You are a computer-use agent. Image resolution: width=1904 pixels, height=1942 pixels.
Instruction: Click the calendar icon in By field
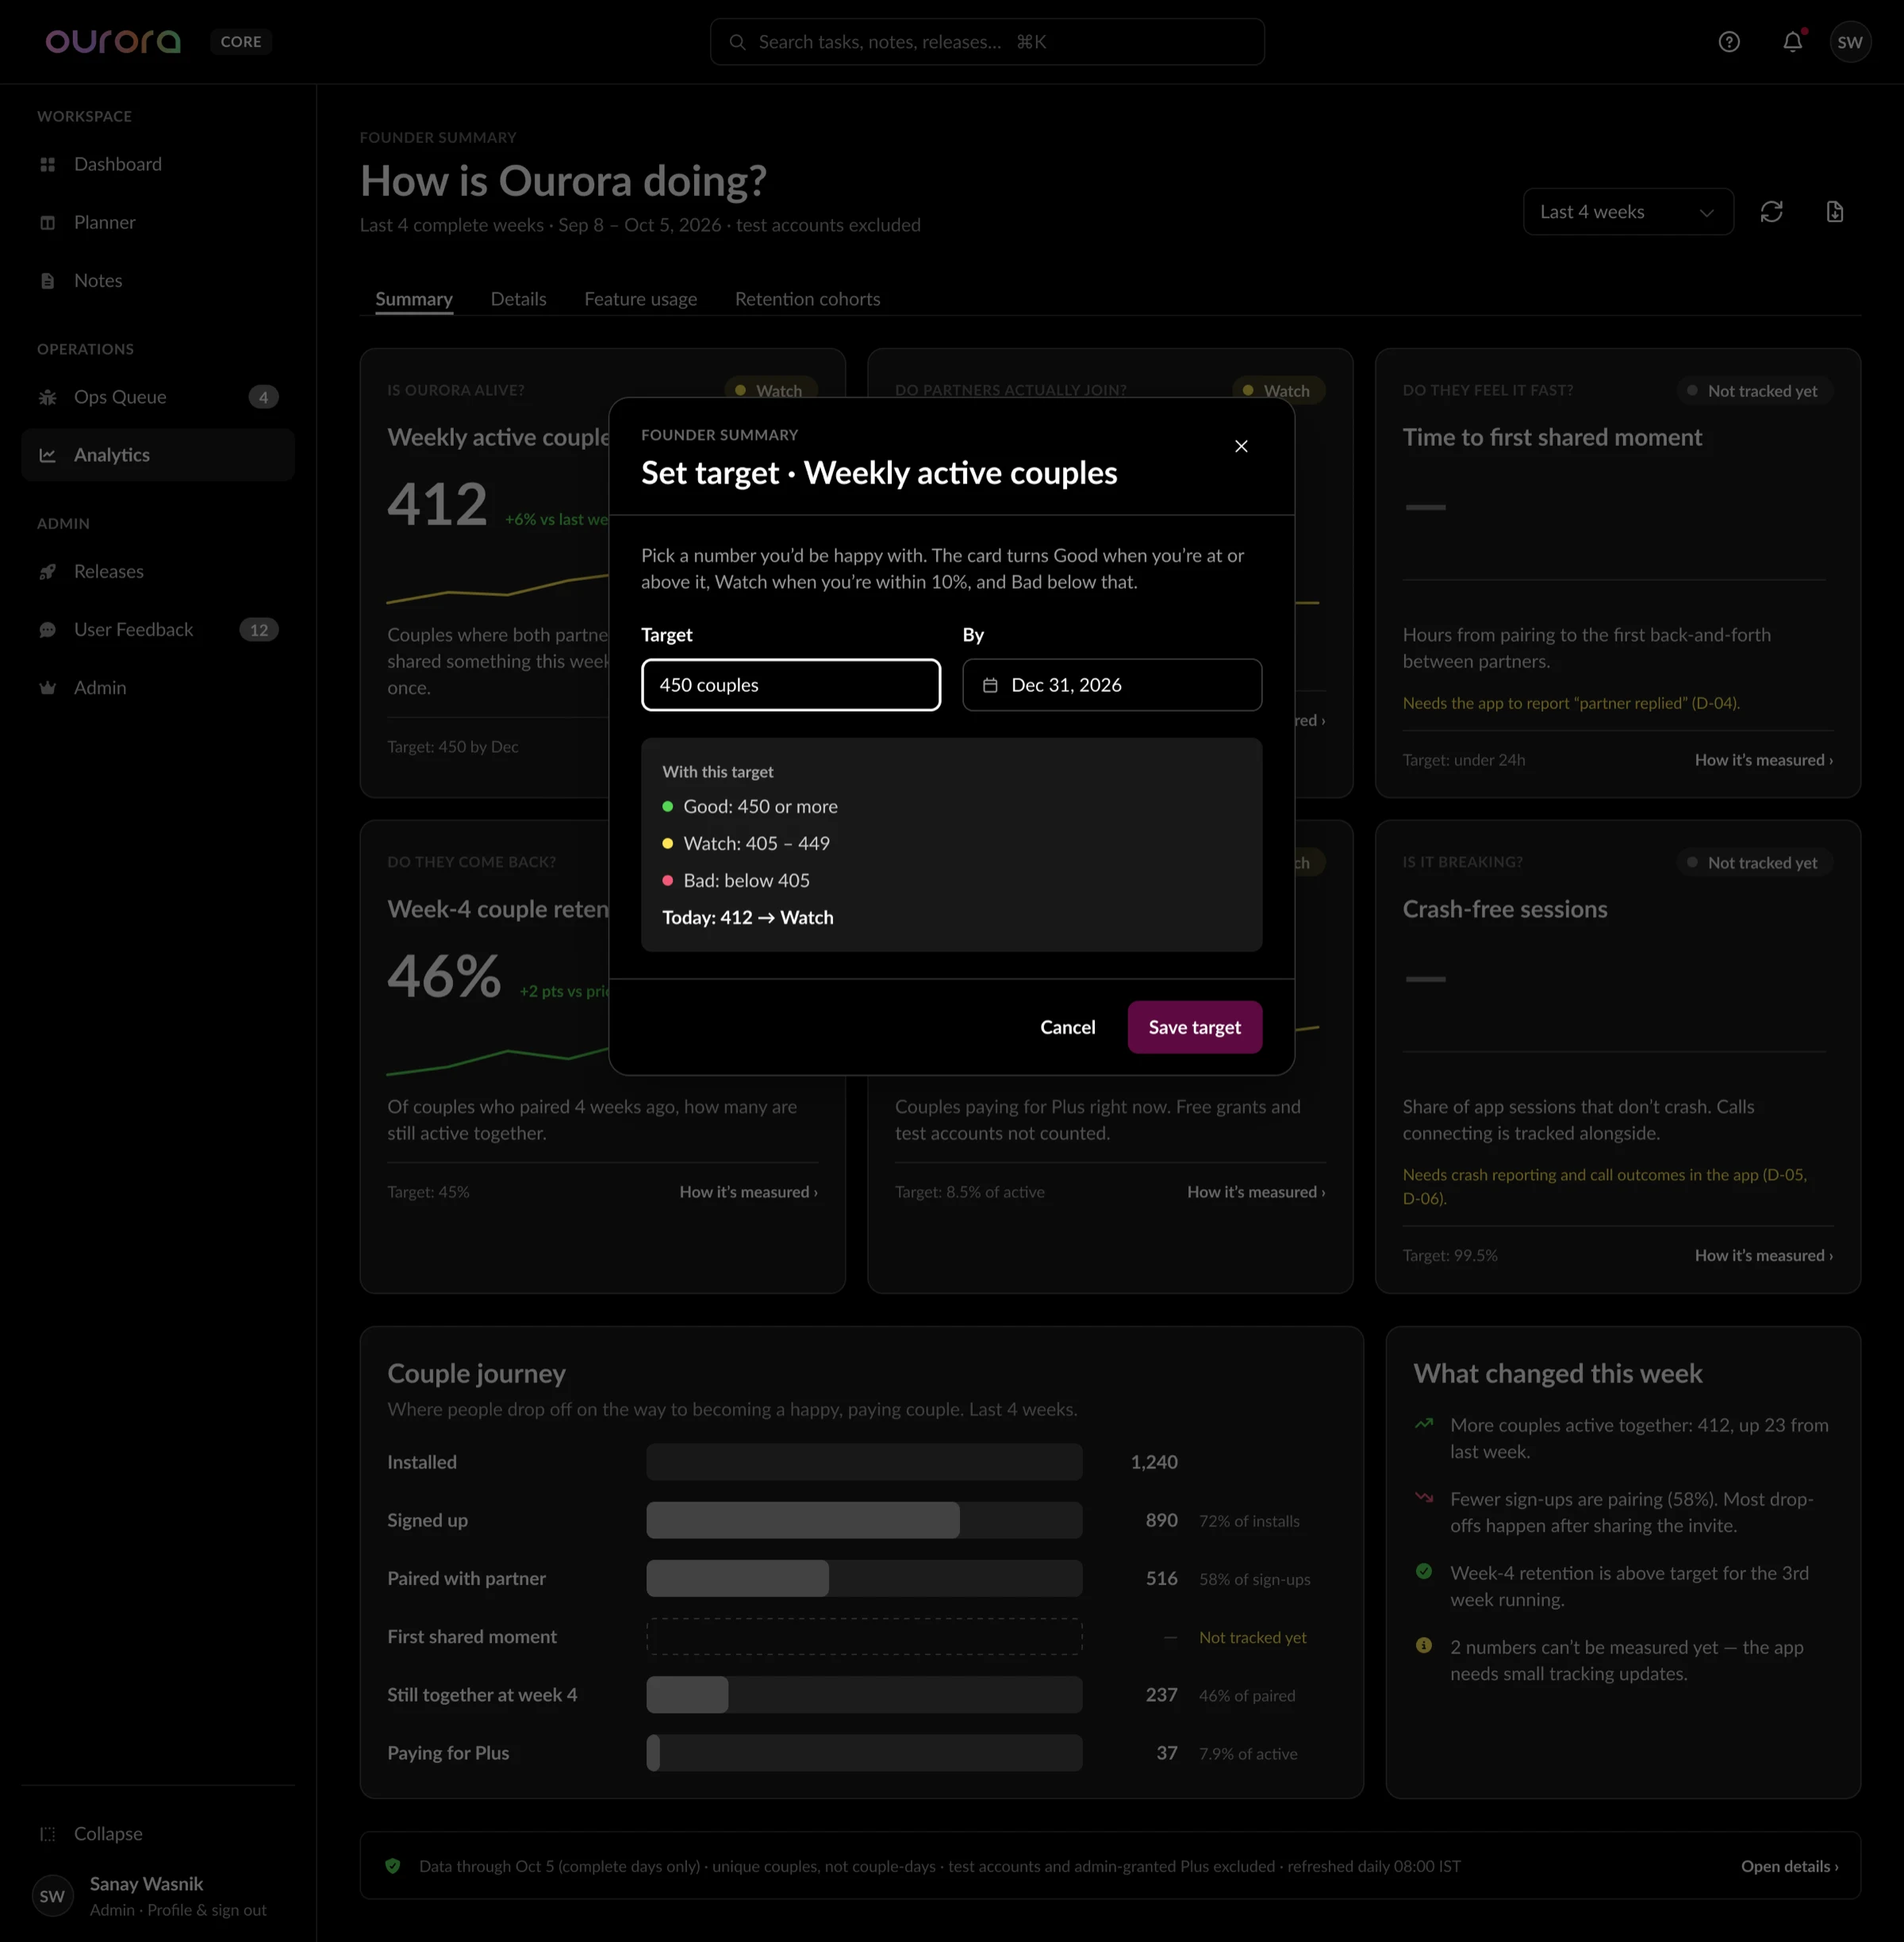[x=990, y=685]
